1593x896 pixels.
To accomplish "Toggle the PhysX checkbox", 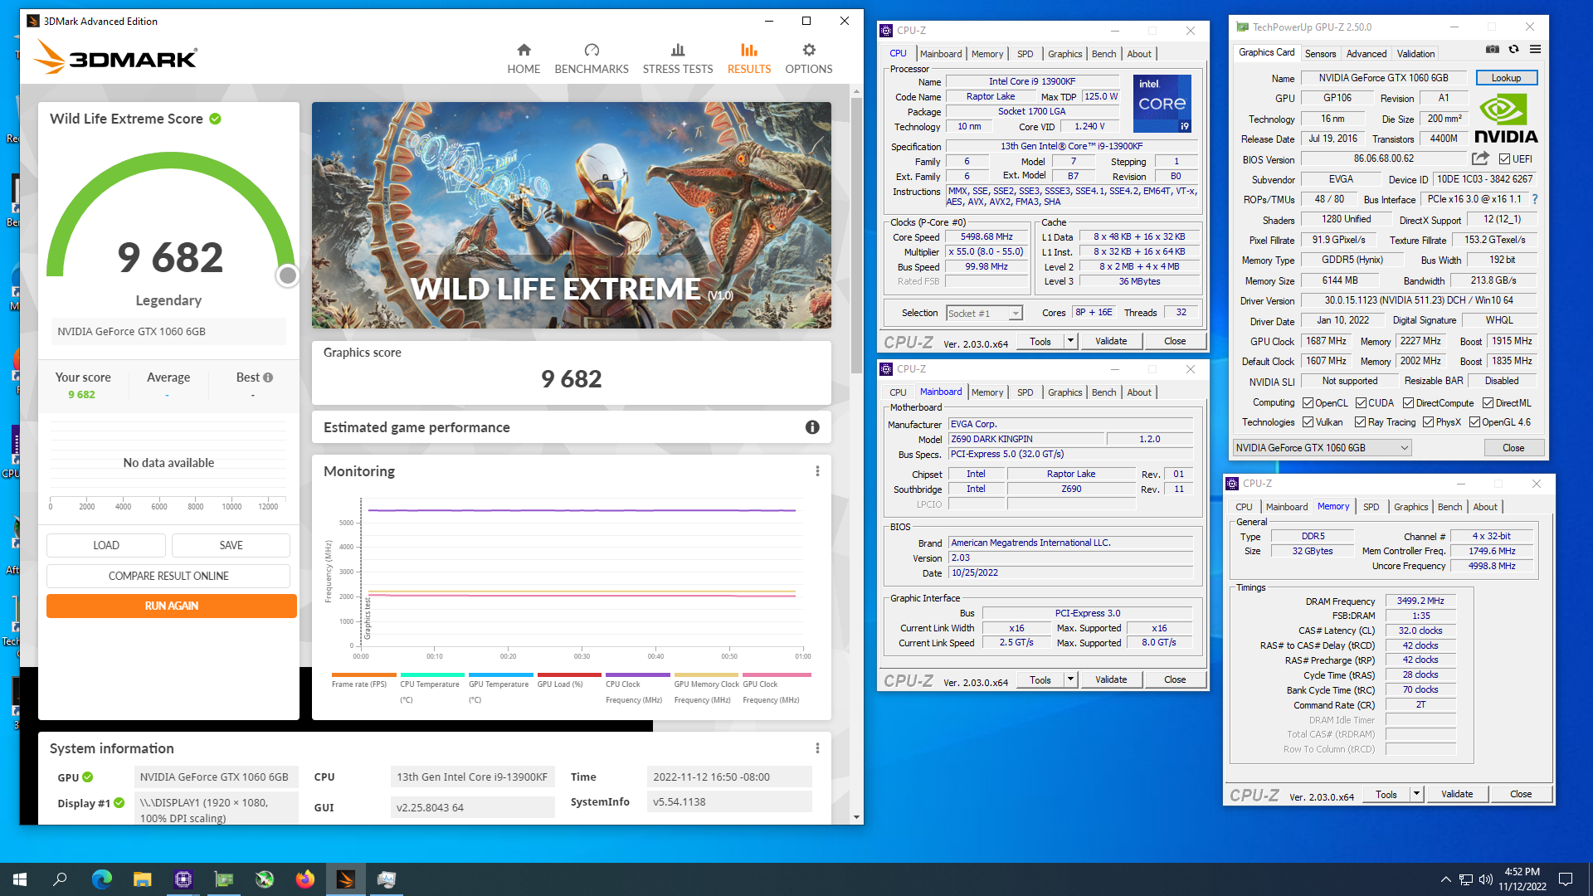I will (1428, 422).
